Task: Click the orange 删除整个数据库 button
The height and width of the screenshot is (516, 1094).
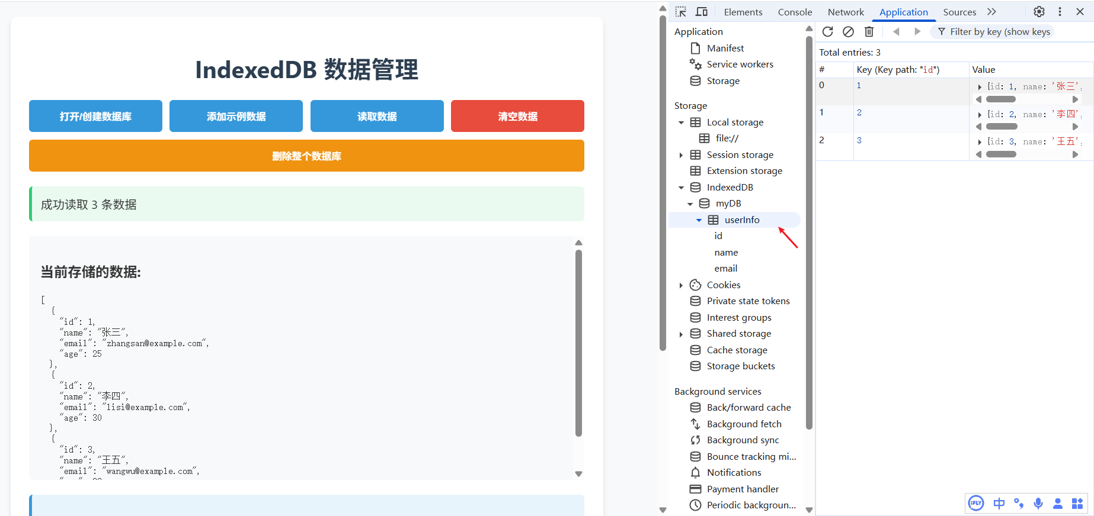Action: (x=306, y=156)
